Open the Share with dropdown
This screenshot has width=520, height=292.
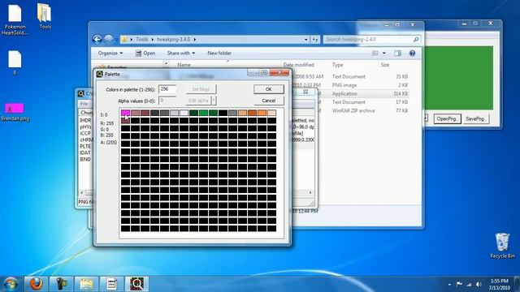tap(180, 53)
